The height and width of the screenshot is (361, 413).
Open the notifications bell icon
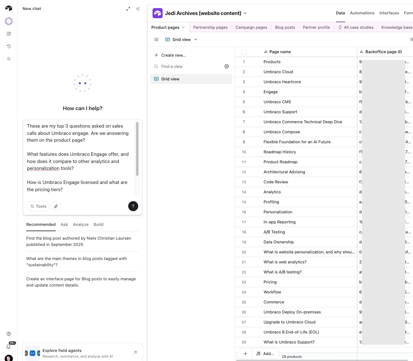(8, 347)
